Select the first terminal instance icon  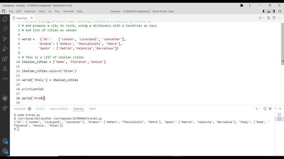tap(279, 114)
